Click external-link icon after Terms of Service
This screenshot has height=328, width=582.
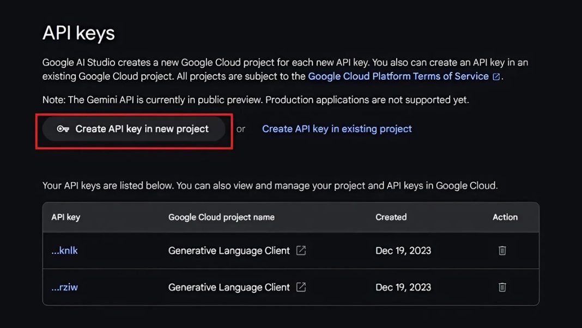pyautogui.click(x=496, y=77)
